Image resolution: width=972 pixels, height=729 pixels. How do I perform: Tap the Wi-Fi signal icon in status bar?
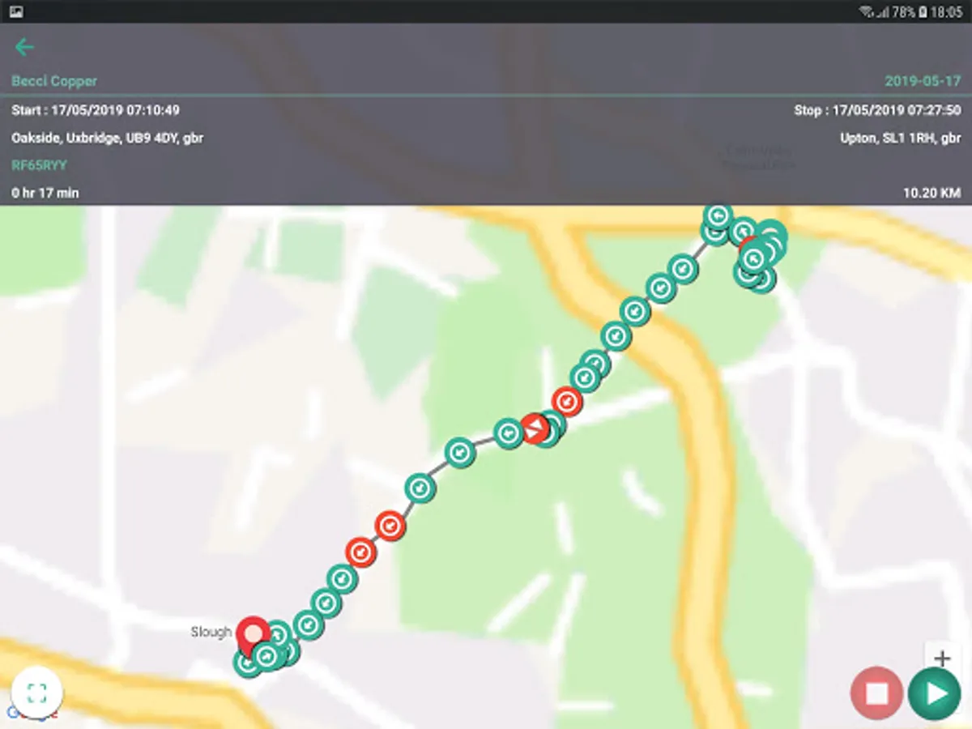pyautogui.click(x=868, y=11)
